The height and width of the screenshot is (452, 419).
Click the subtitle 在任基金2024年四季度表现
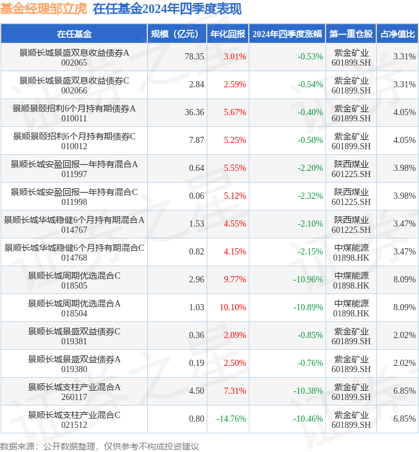[x=167, y=9]
